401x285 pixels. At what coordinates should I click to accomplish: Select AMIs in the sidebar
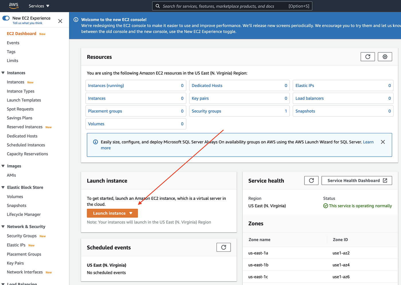(x=11, y=175)
